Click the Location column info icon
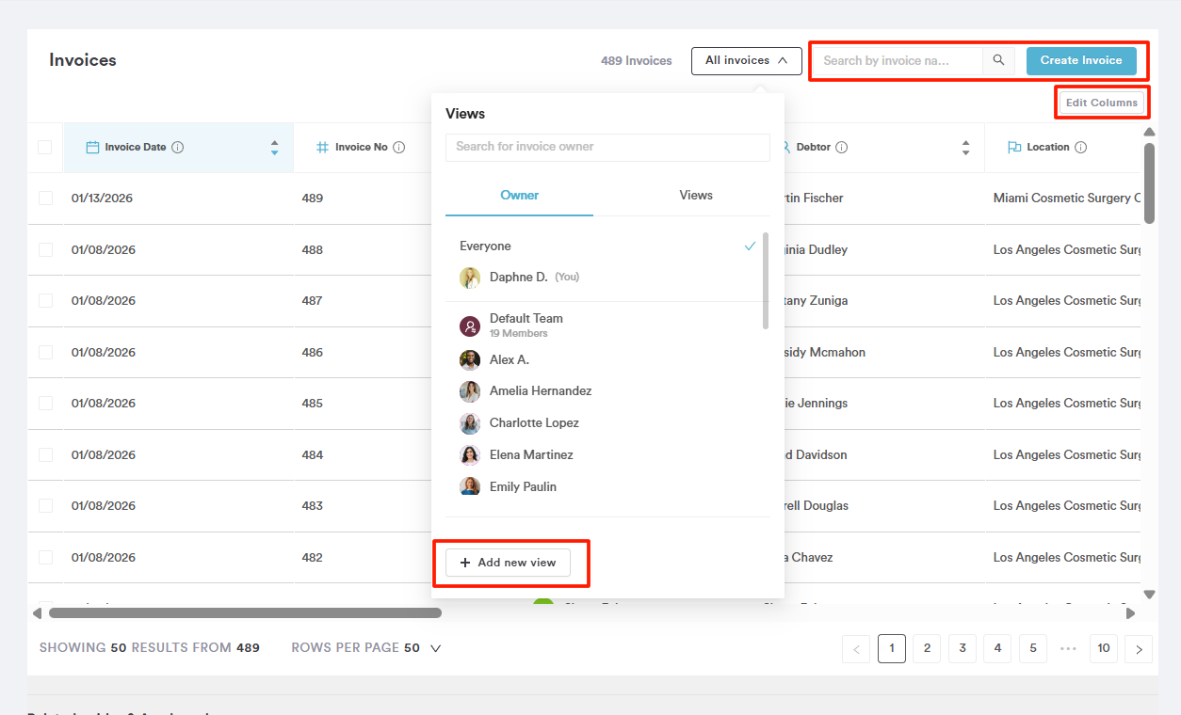Viewport: 1181px width, 715px height. click(x=1080, y=148)
